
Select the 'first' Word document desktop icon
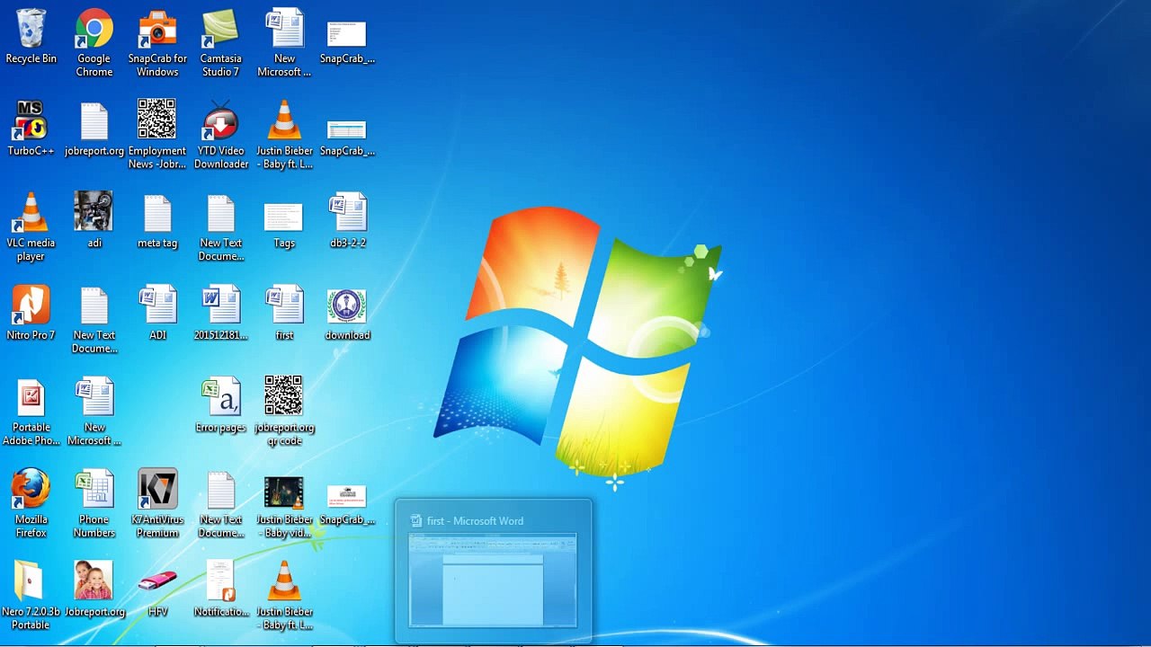pos(284,314)
